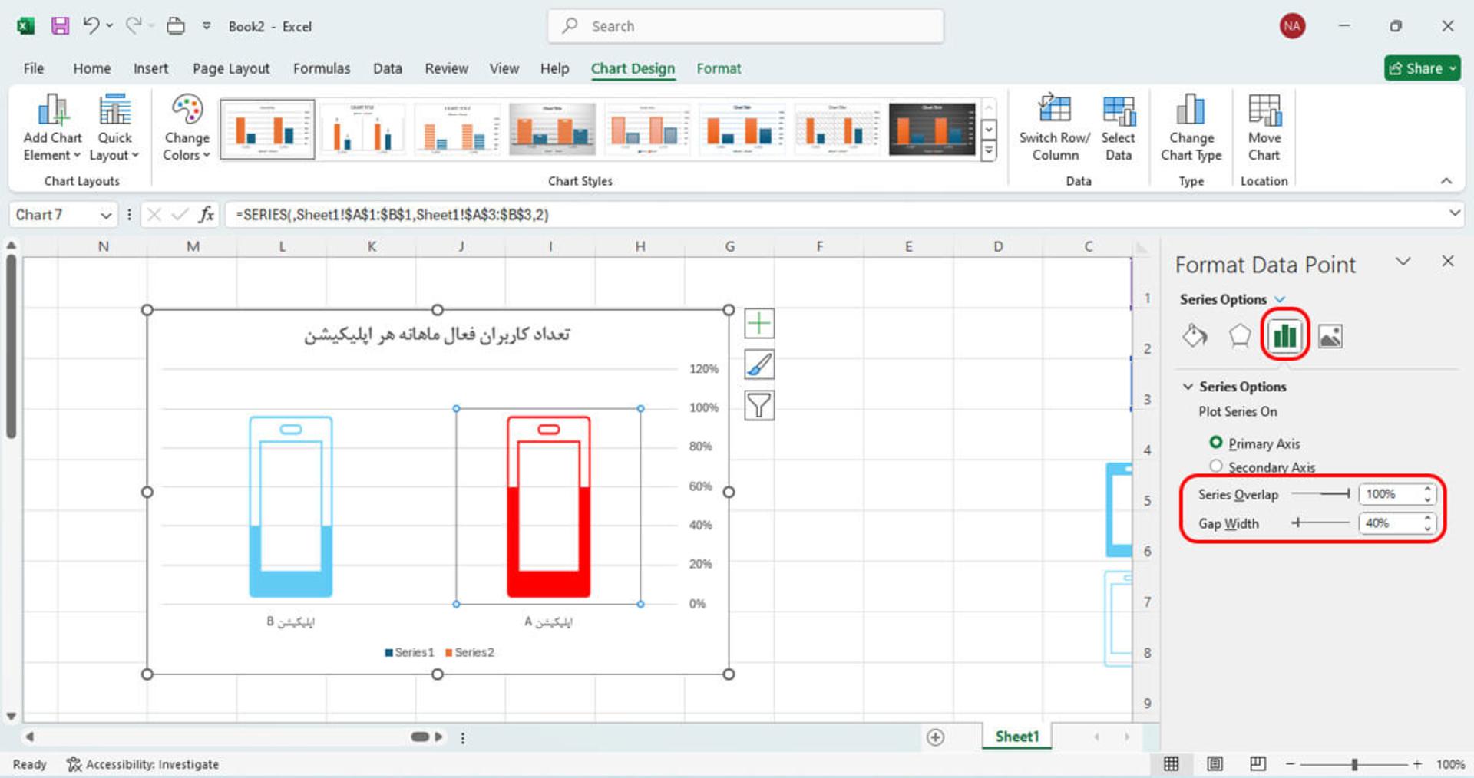Open the Share dropdown
The width and height of the screenshot is (1474, 778).
click(x=1453, y=68)
